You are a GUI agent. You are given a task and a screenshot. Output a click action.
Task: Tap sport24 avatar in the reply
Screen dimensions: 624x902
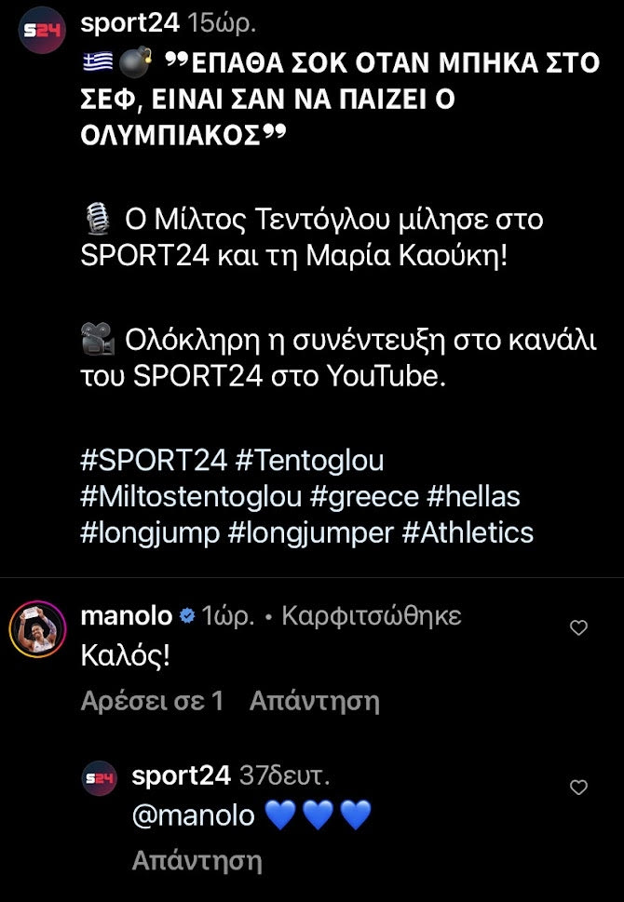click(x=101, y=776)
